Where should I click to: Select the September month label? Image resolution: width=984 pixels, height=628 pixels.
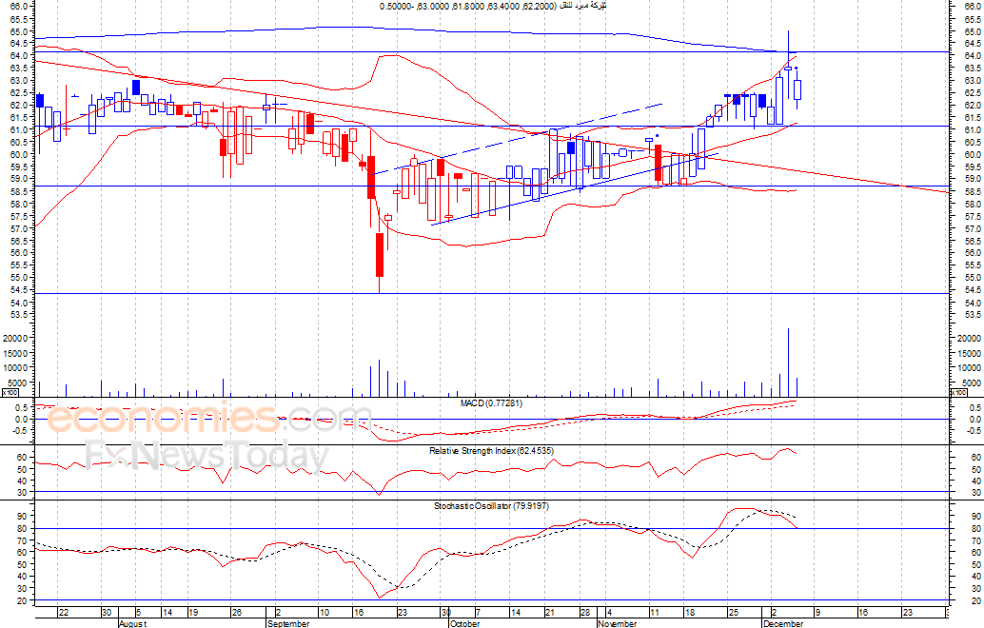pyautogui.click(x=288, y=623)
